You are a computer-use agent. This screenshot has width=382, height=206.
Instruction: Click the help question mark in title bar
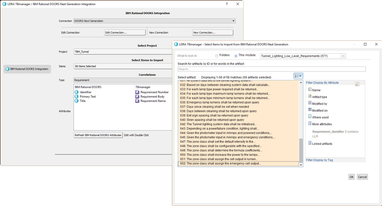(x=227, y=4)
